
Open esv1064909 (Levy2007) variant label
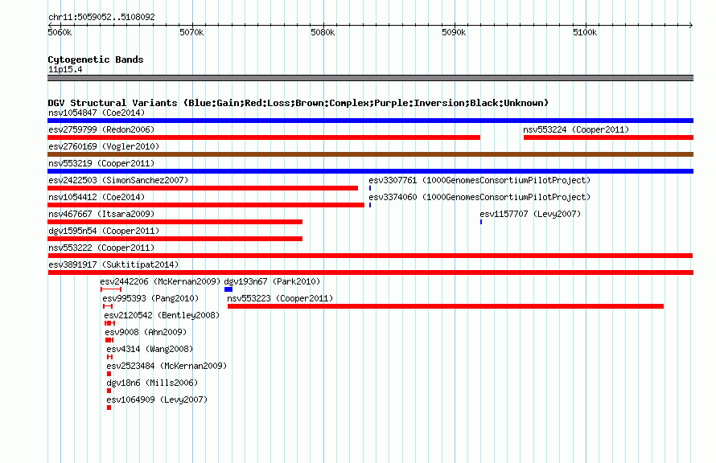point(157,399)
